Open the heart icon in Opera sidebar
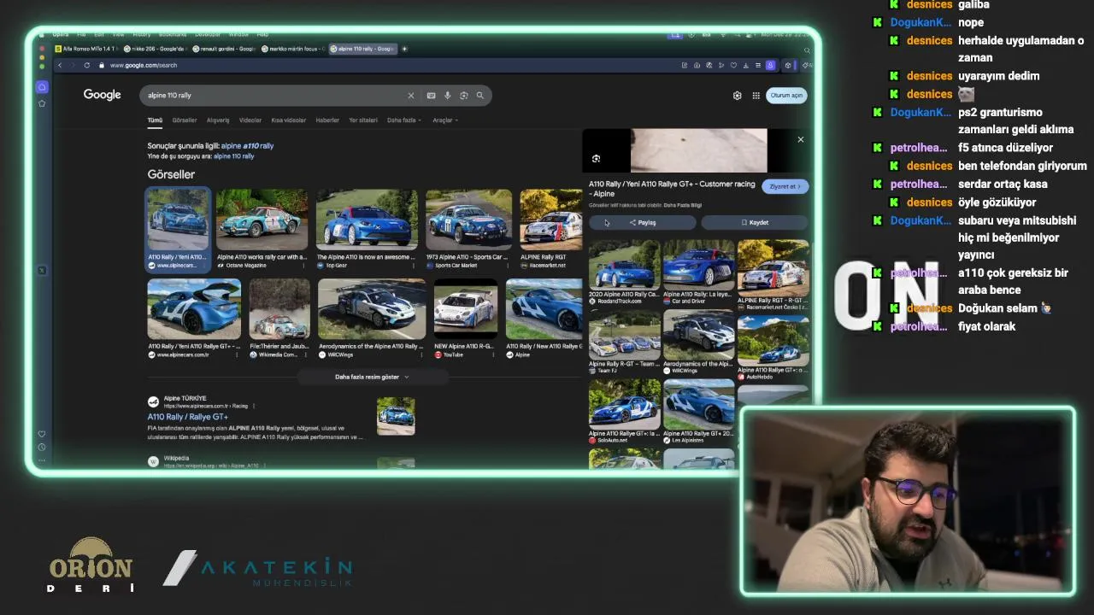The width and height of the screenshot is (1094, 615). click(x=42, y=434)
